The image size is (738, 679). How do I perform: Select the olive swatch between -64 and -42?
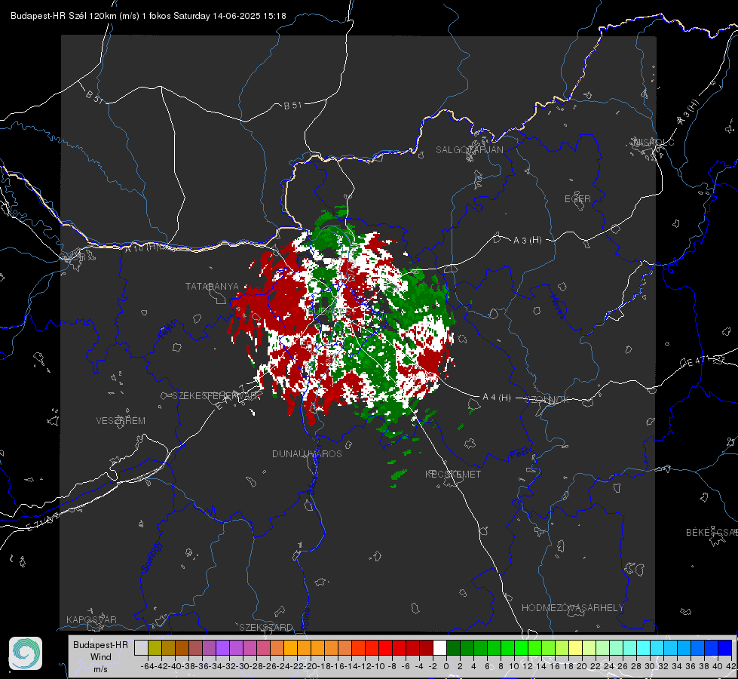[155, 647]
